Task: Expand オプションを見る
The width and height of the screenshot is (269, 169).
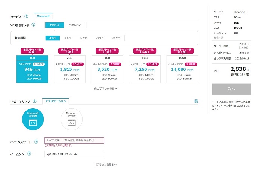Action: [105, 165]
